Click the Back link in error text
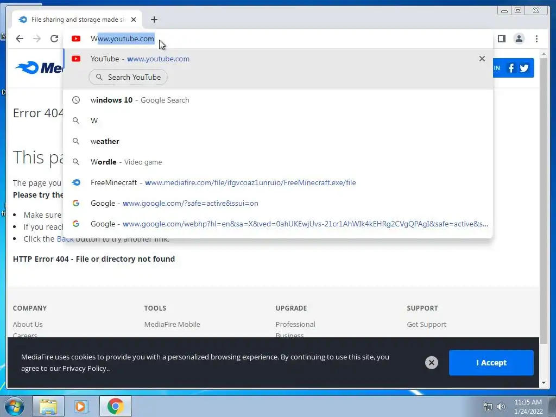The height and width of the screenshot is (417, 556). [x=65, y=239]
